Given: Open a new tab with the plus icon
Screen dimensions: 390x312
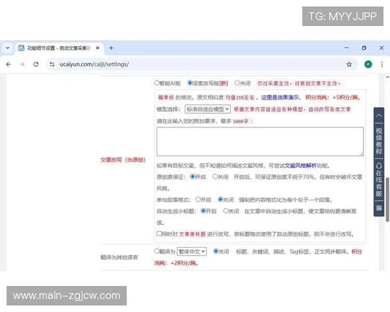Looking at the screenshot, I should point(111,47).
